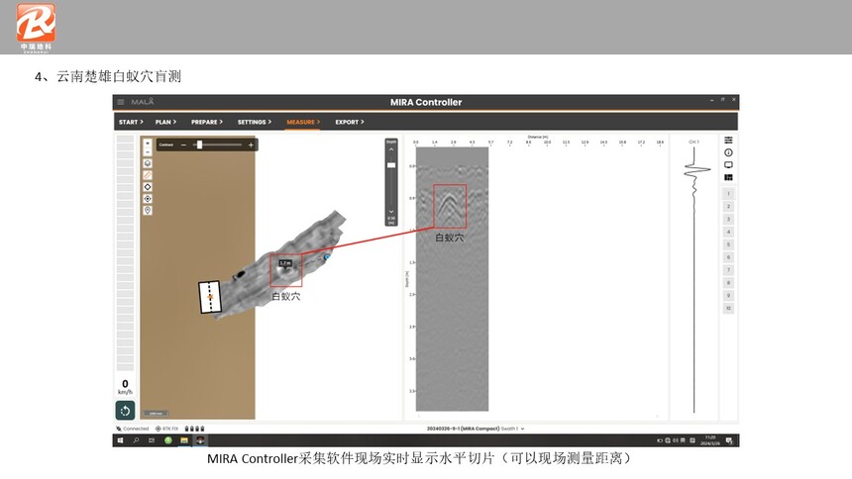This screenshot has width=852, height=479.
Task: Click the blue position marker on swath
Action: coord(327,257)
